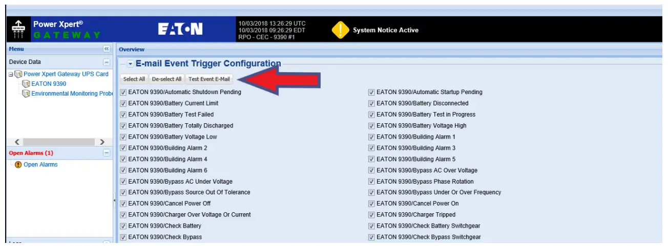Toggle Check Battery Switchgear checkbox
The height and width of the screenshot is (246, 668).
point(371,226)
